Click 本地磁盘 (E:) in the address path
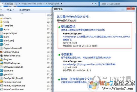The image size is (137, 92). (x=11, y=4)
